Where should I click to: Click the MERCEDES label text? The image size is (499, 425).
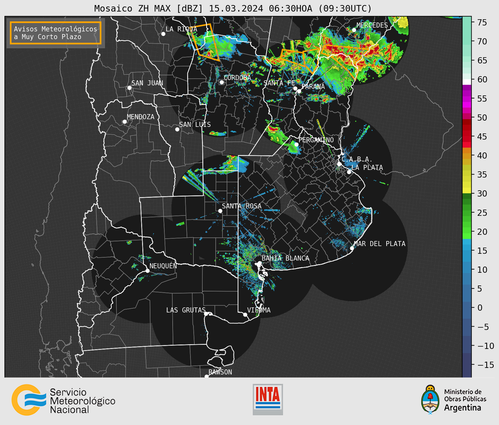[372, 25]
